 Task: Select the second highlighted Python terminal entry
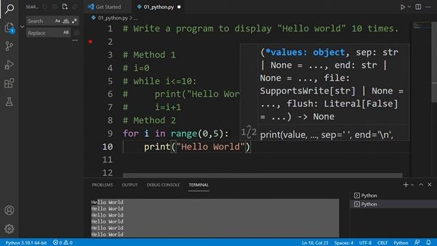[393, 204]
